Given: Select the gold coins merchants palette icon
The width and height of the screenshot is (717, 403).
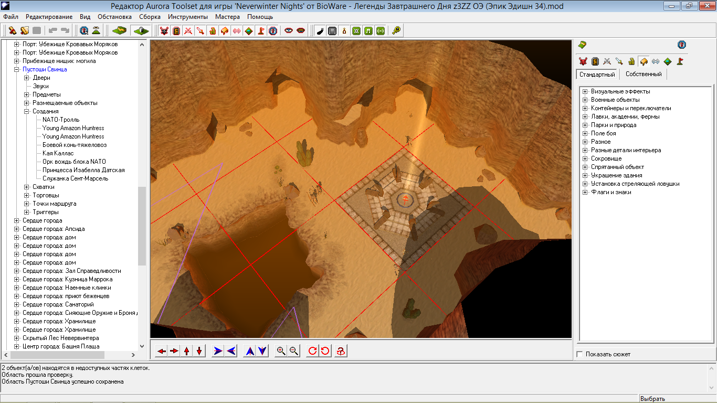Looking at the screenshot, I should (631, 61).
